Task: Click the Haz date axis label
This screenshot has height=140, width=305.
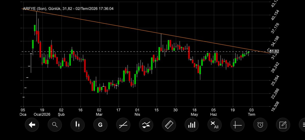Action: click(214, 114)
